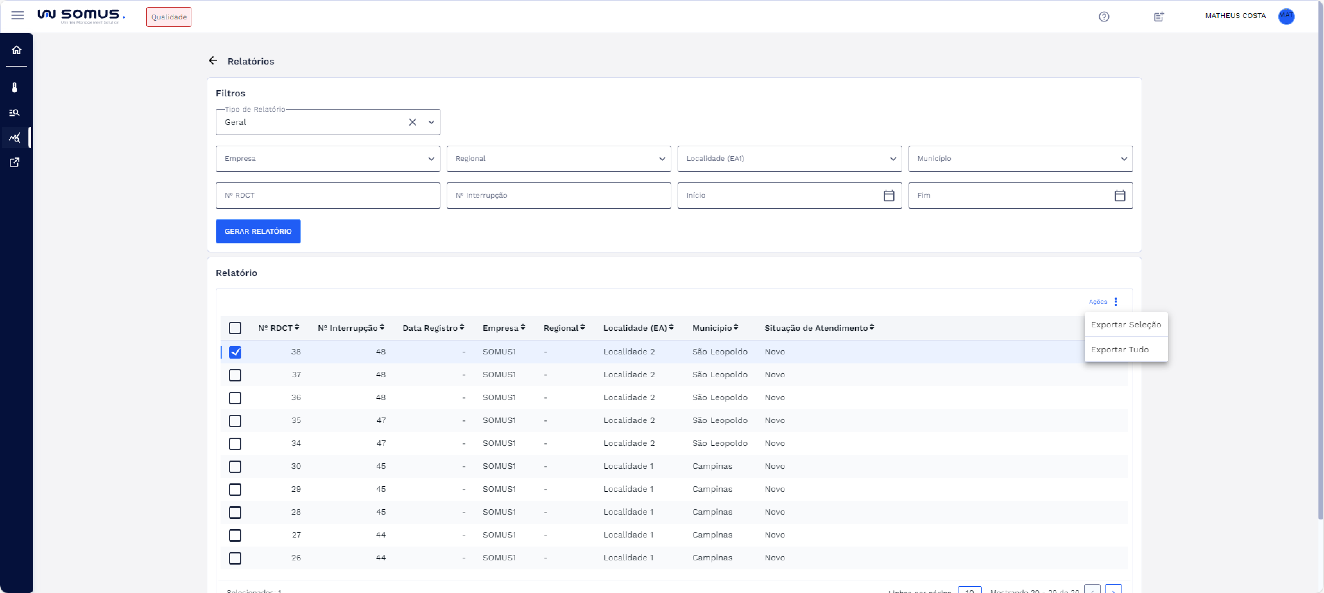Uncheck the row with RDCT 38

click(x=235, y=352)
